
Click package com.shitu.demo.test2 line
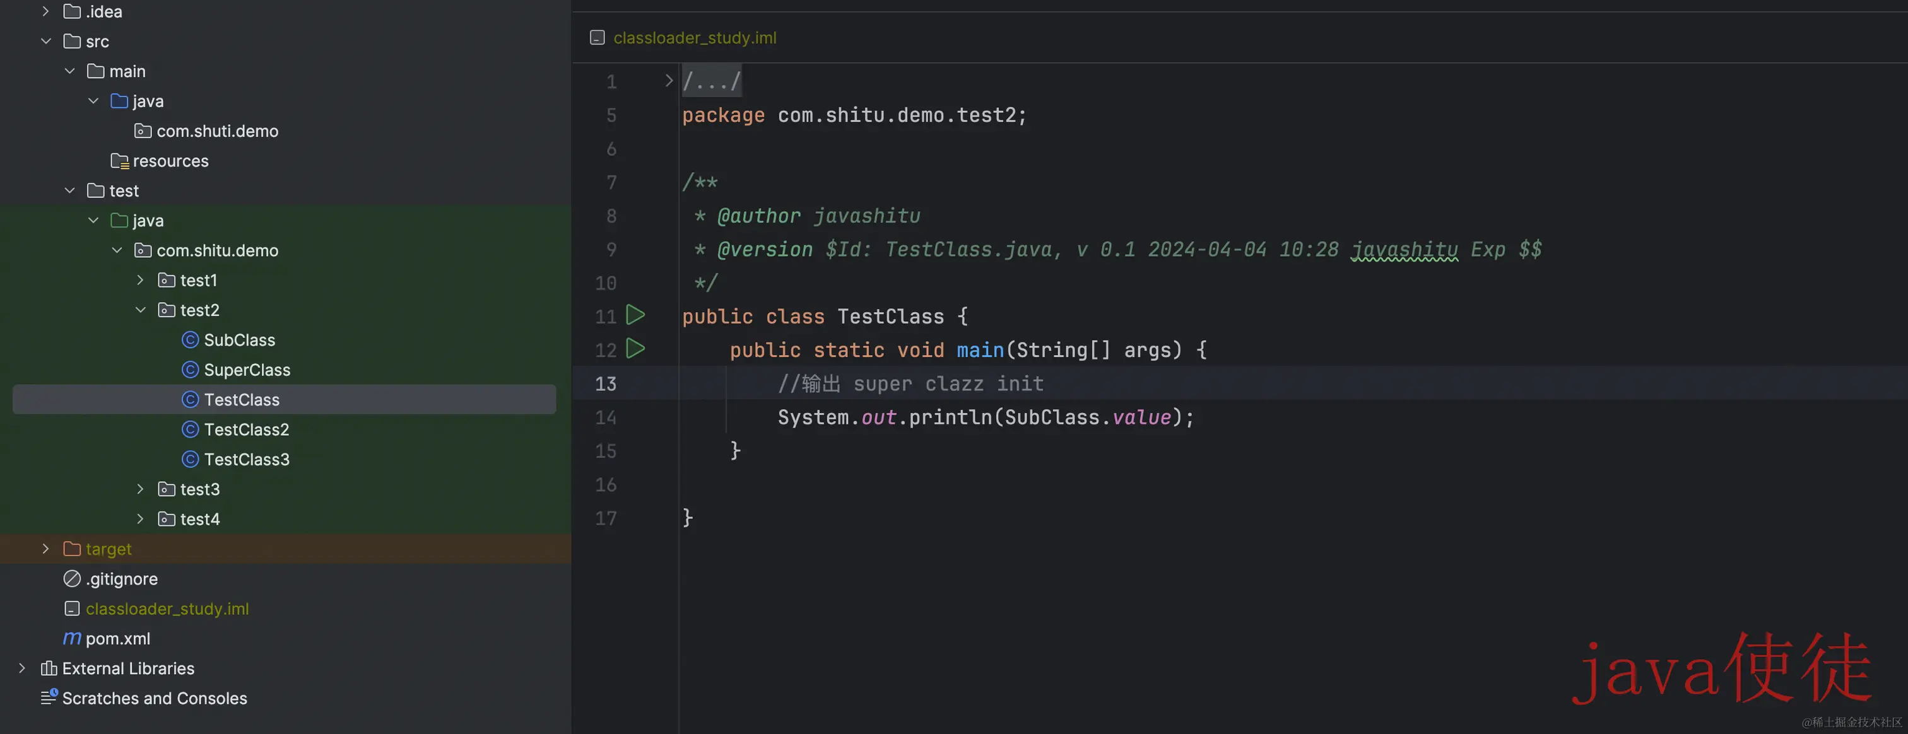(854, 115)
